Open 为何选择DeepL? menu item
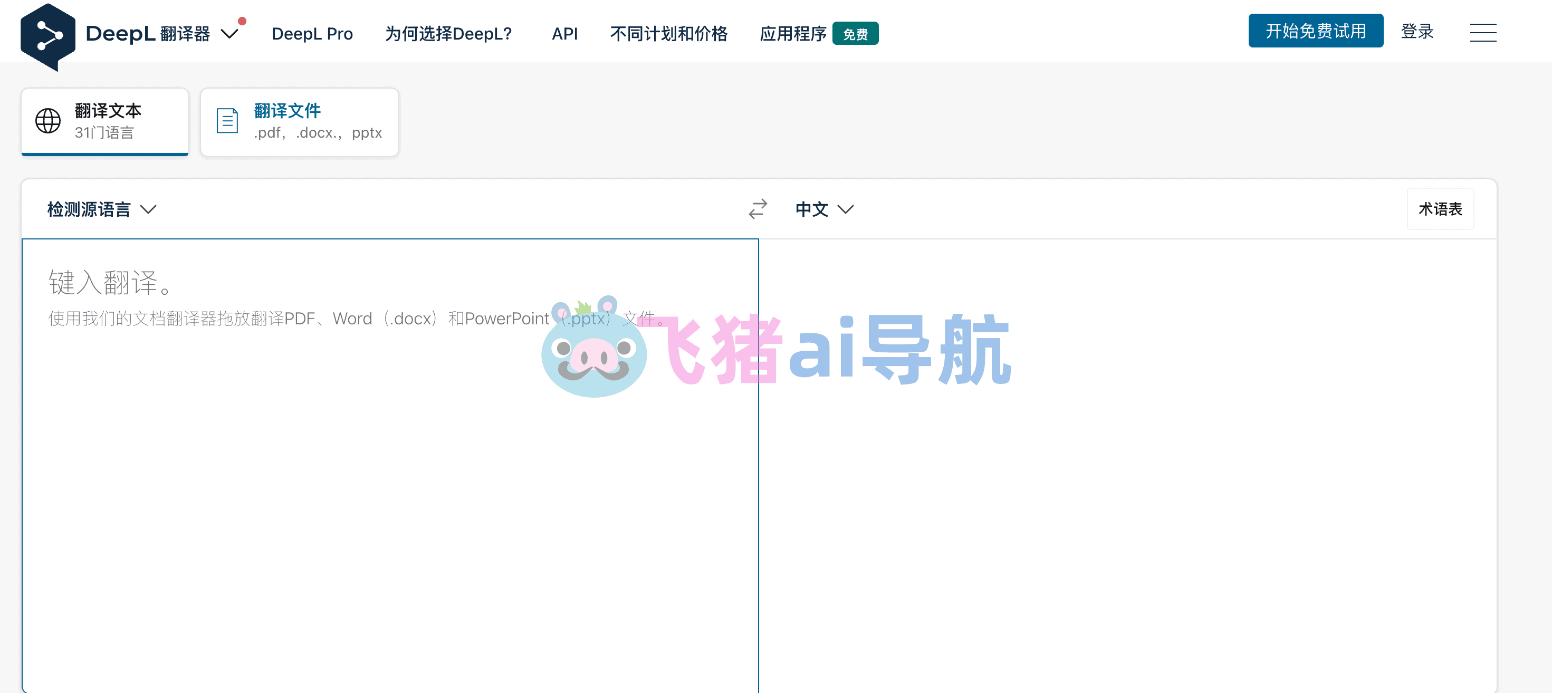 [x=448, y=34]
